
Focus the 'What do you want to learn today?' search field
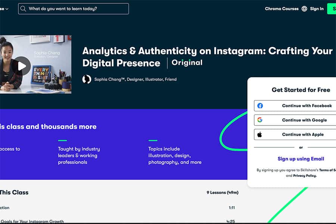(x=74, y=9)
